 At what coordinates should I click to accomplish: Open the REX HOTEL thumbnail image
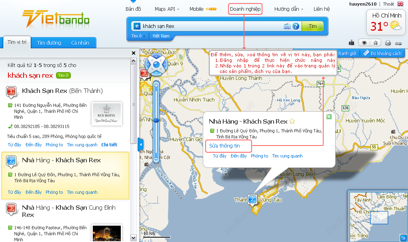click(x=107, y=114)
